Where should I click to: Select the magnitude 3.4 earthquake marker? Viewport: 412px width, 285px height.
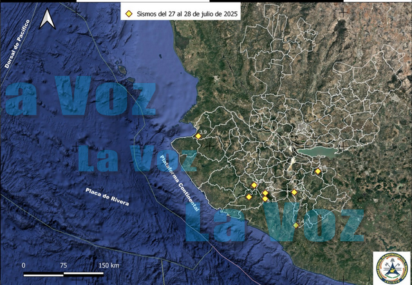tap(296, 225)
